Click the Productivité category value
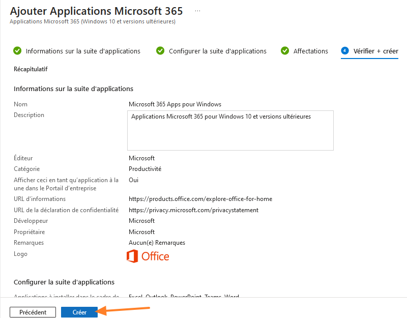407x318 pixels. (x=145, y=169)
